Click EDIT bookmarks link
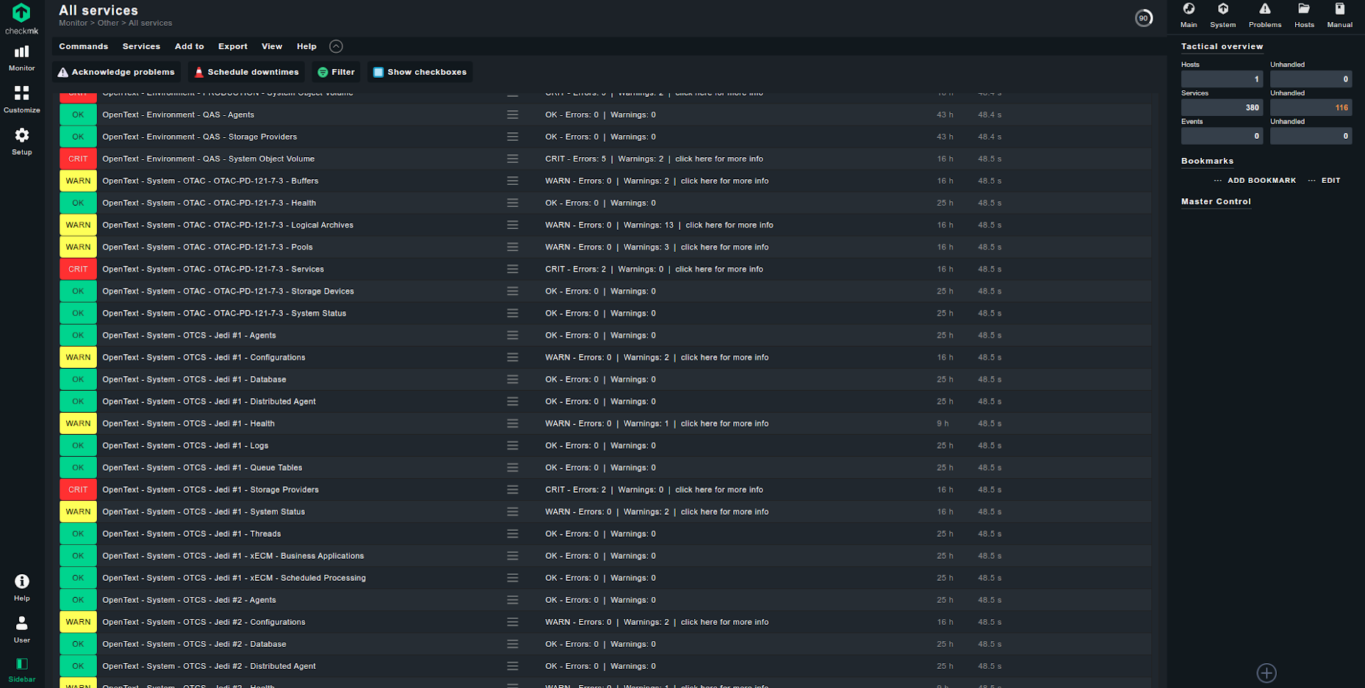1365x688 pixels. [x=1330, y=181]
